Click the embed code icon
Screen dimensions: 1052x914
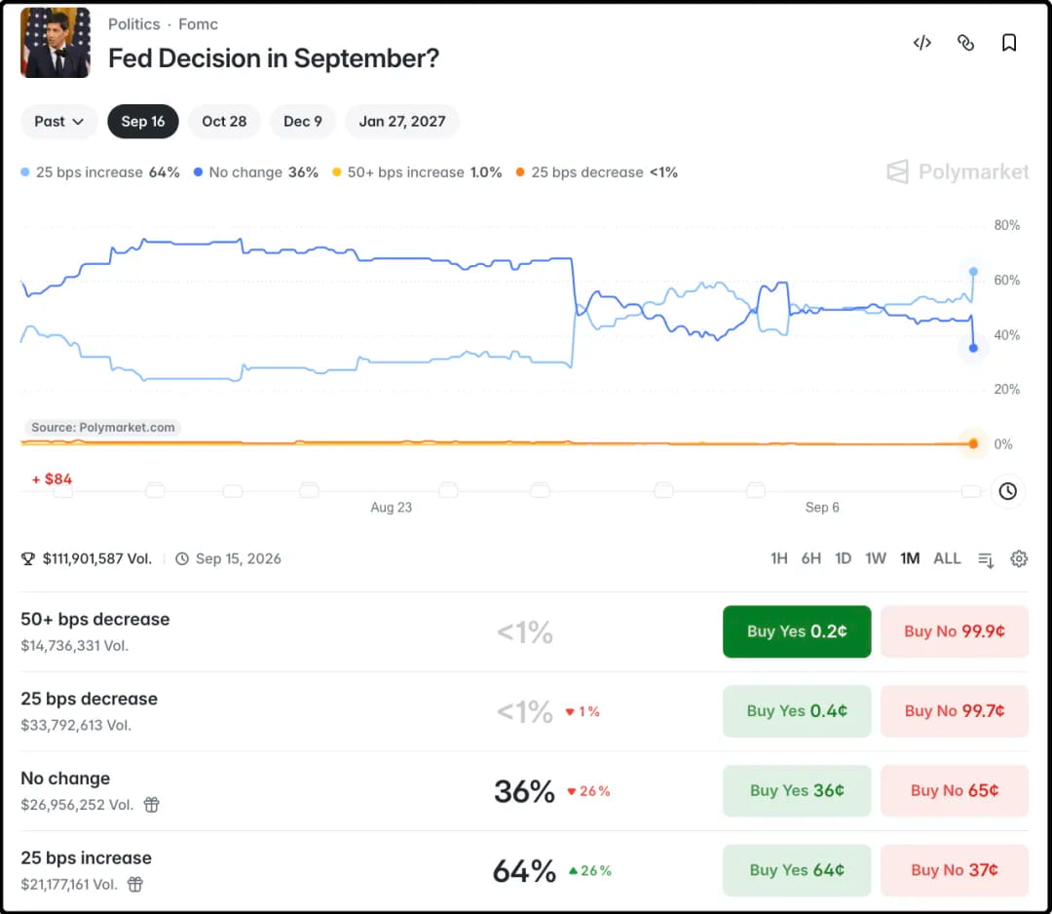coord(921,43)
